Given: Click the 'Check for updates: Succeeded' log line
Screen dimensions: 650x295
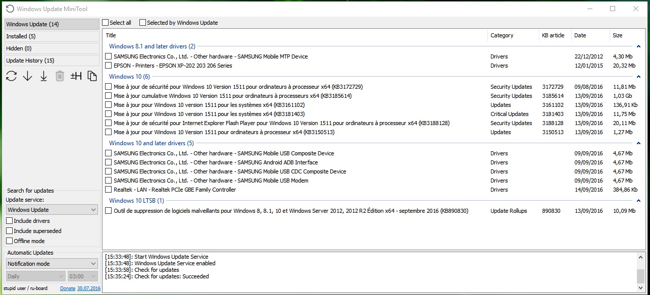Looking at the screenshot, I should point(157,276).
